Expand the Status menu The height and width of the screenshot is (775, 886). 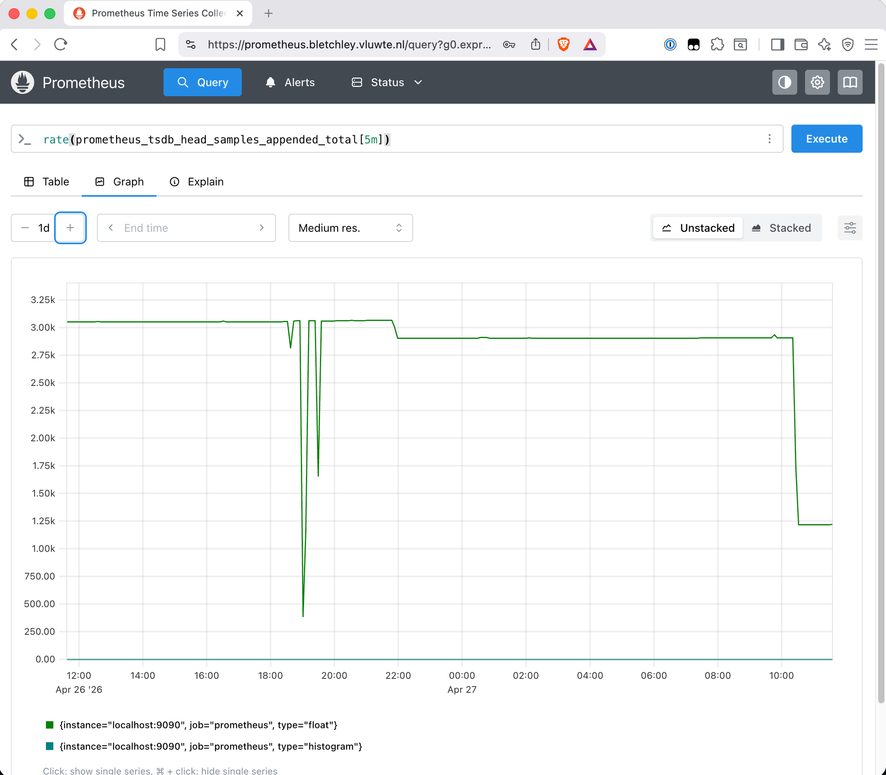click(x=387, y=82)
